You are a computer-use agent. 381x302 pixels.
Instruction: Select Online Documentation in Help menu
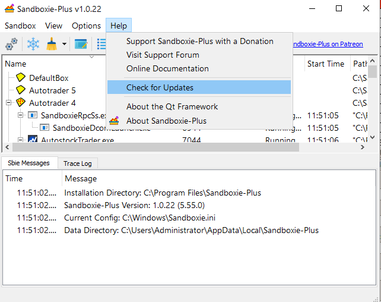click(x=167, y=68)
